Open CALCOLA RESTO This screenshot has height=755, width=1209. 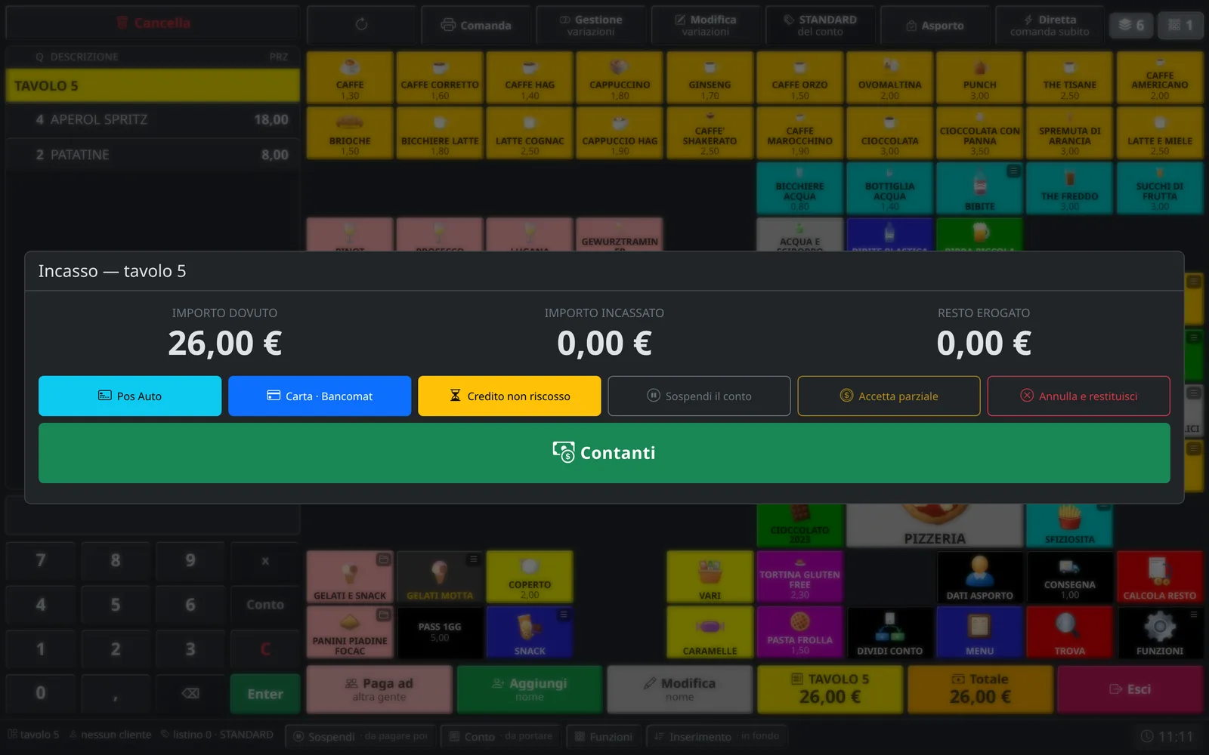coord(1159,577)
